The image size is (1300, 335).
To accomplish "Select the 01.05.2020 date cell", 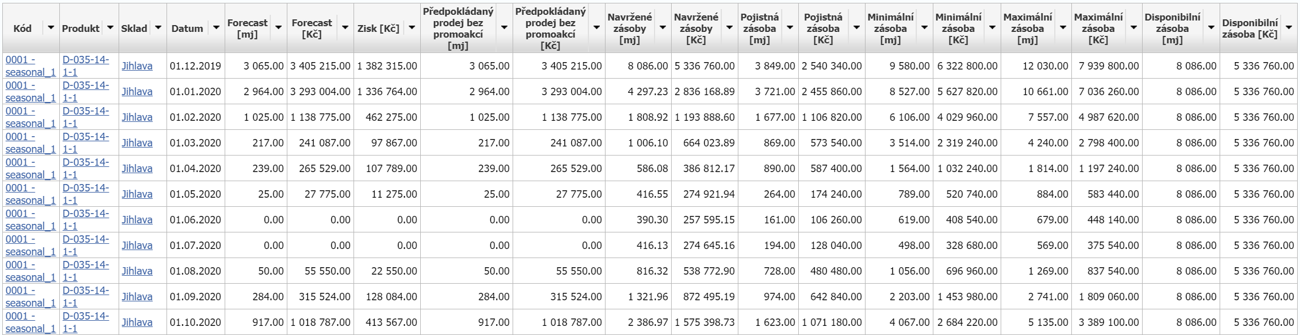I will [x=195, y=194].
